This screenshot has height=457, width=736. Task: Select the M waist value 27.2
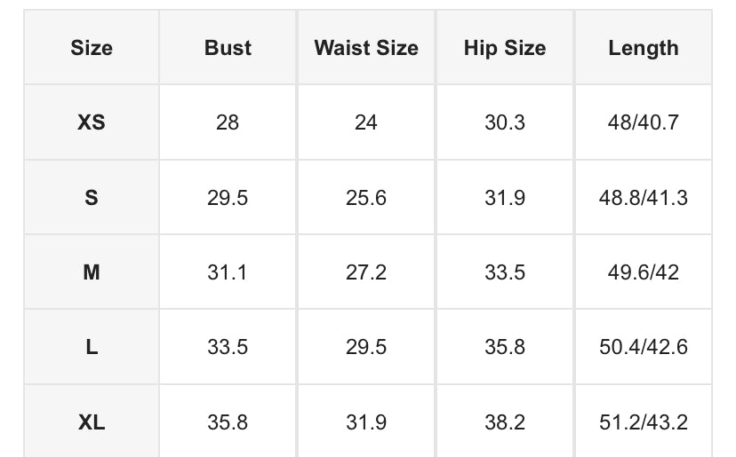pos(366,272)
